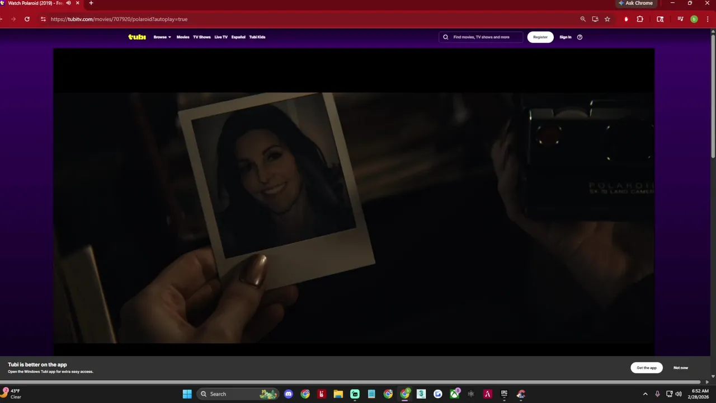Click the red hand extension icon
This screenshot has width=716, height=403.
(x=626, y=19)
